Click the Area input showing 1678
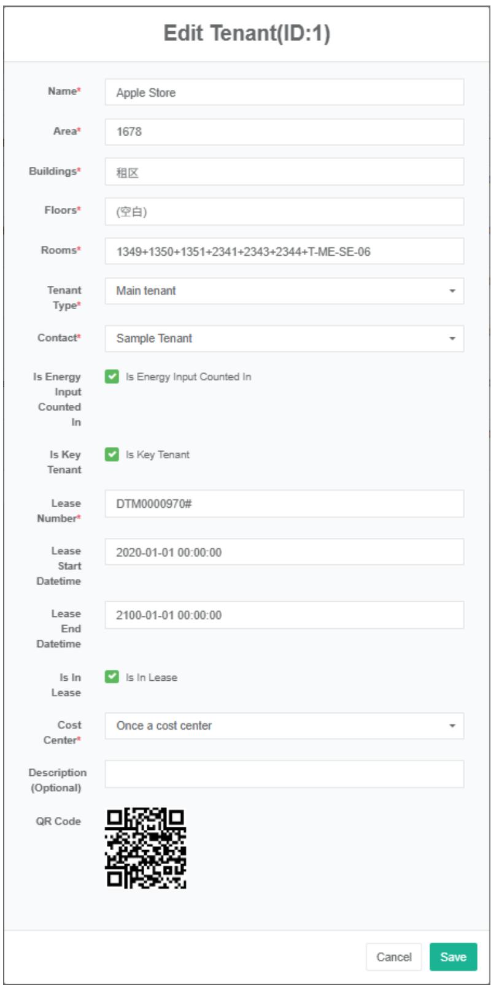Image resolution: width=491 pixels, height=985 pixels. [284, 132]
